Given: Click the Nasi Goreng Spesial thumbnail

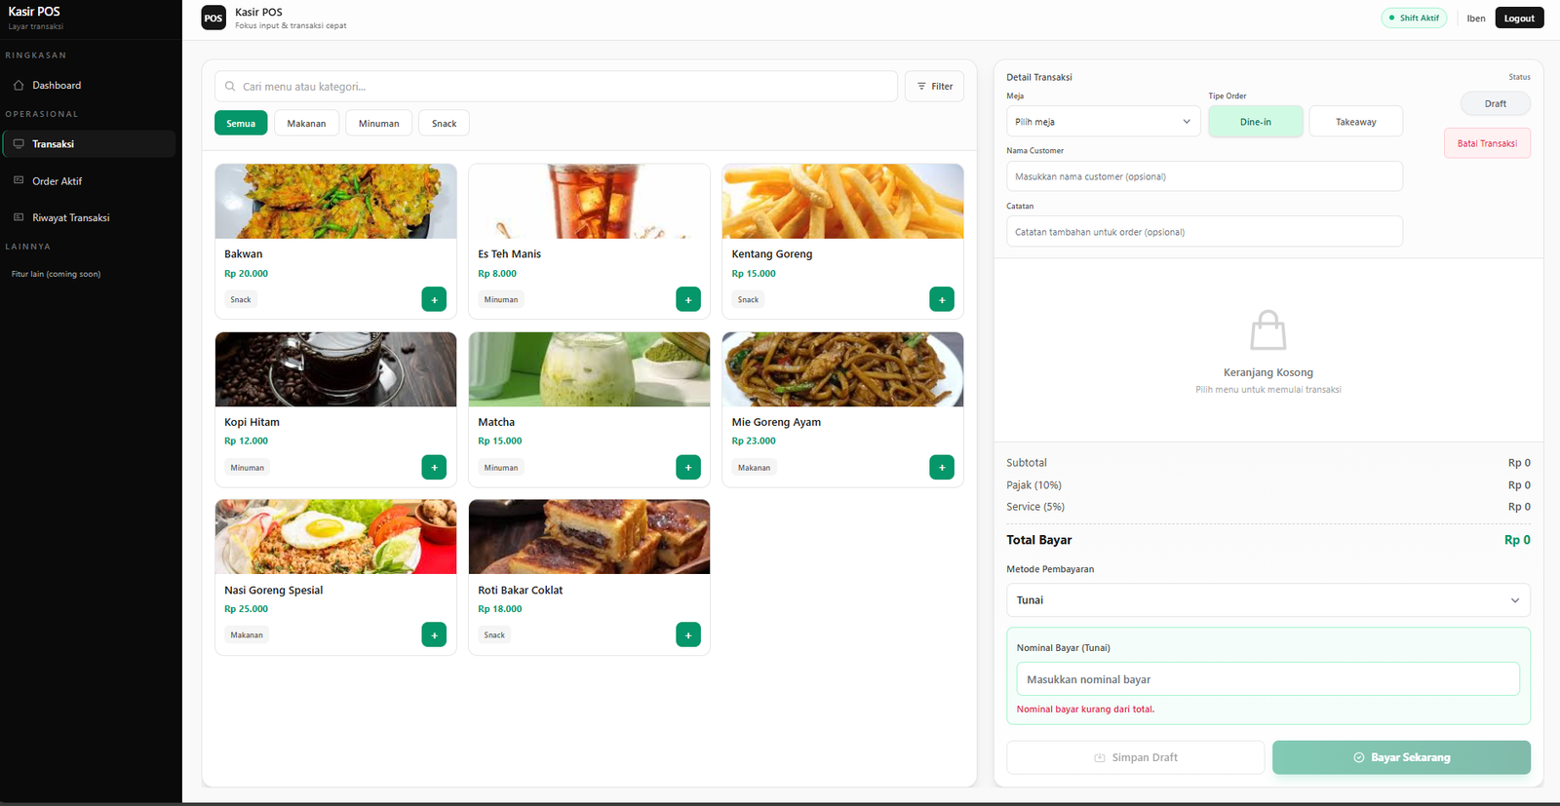Looking at the screenshot, I should pos(335,537).
